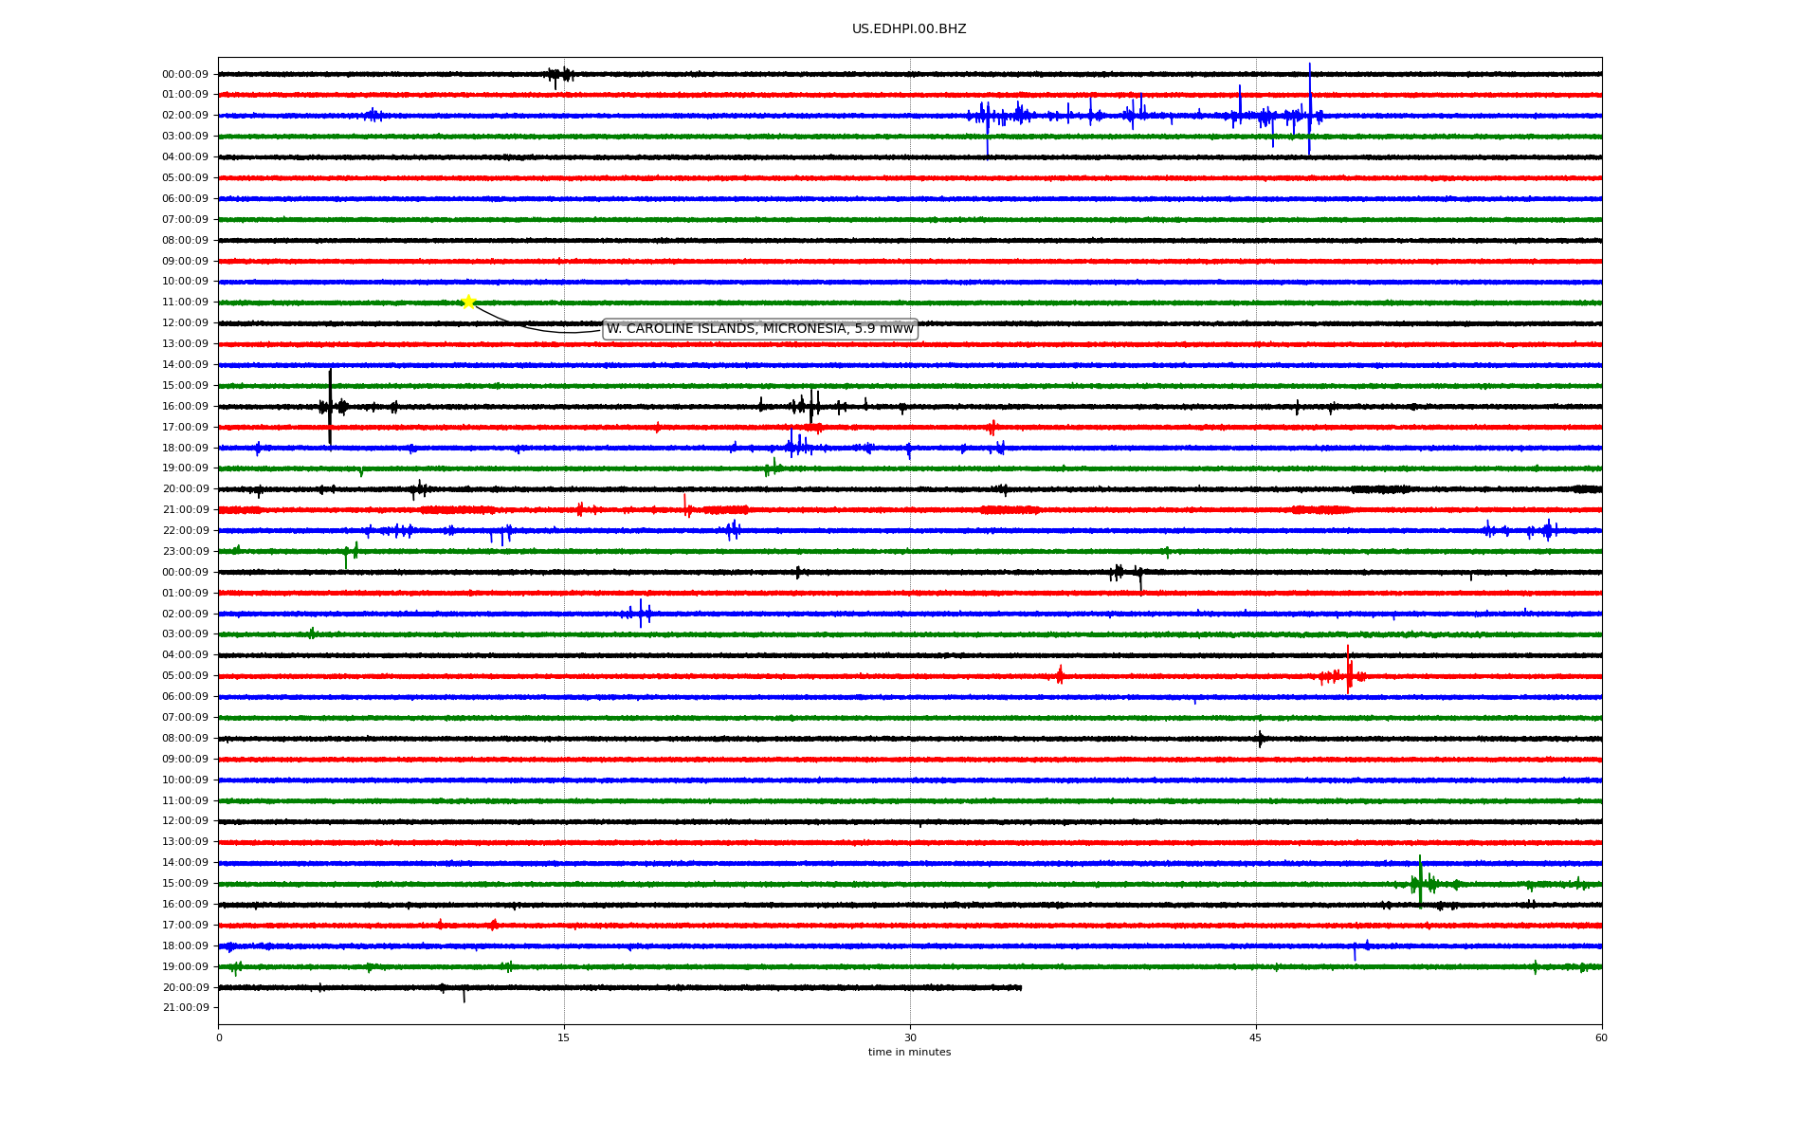Click the large red spike on the 05:00:09 trace

(1348, 670)
